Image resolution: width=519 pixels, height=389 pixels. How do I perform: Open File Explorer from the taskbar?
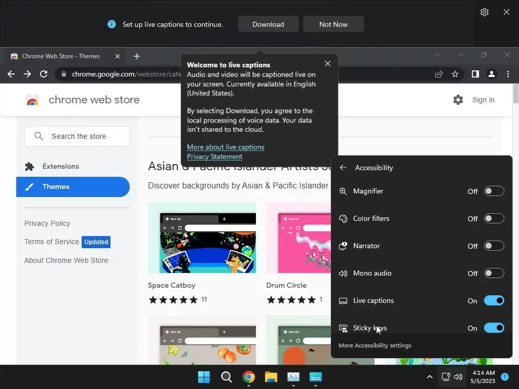(271, 377)
